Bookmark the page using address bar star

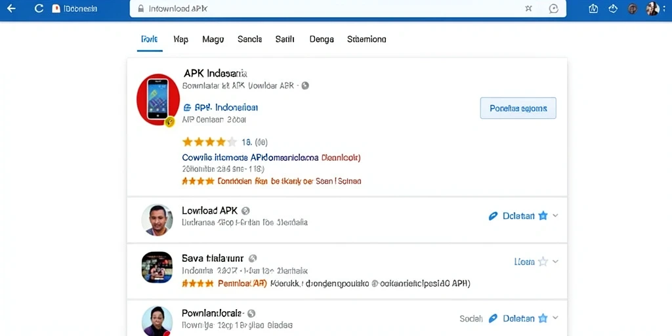pyautogui.click(x=528, y=9)
